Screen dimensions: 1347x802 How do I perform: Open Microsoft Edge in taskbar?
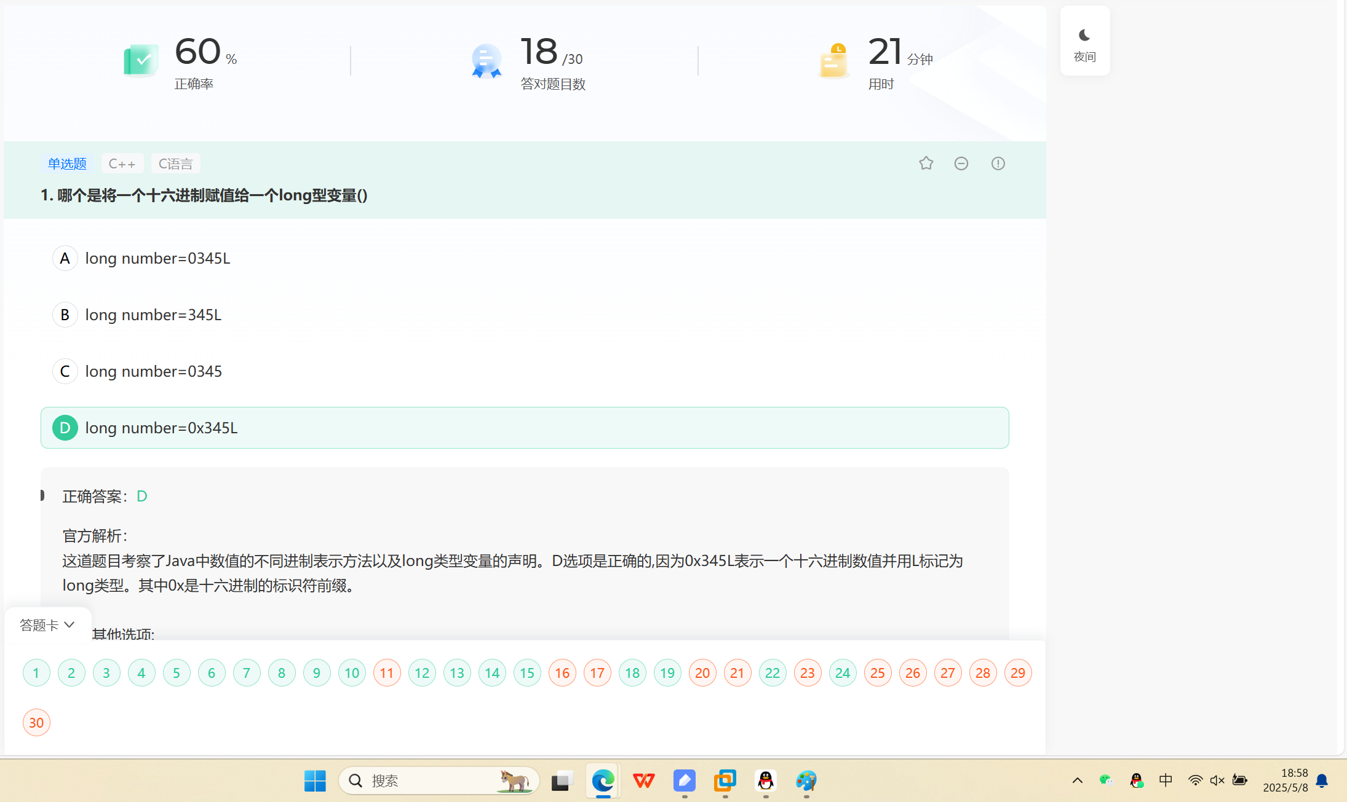(x=603, y=780)
